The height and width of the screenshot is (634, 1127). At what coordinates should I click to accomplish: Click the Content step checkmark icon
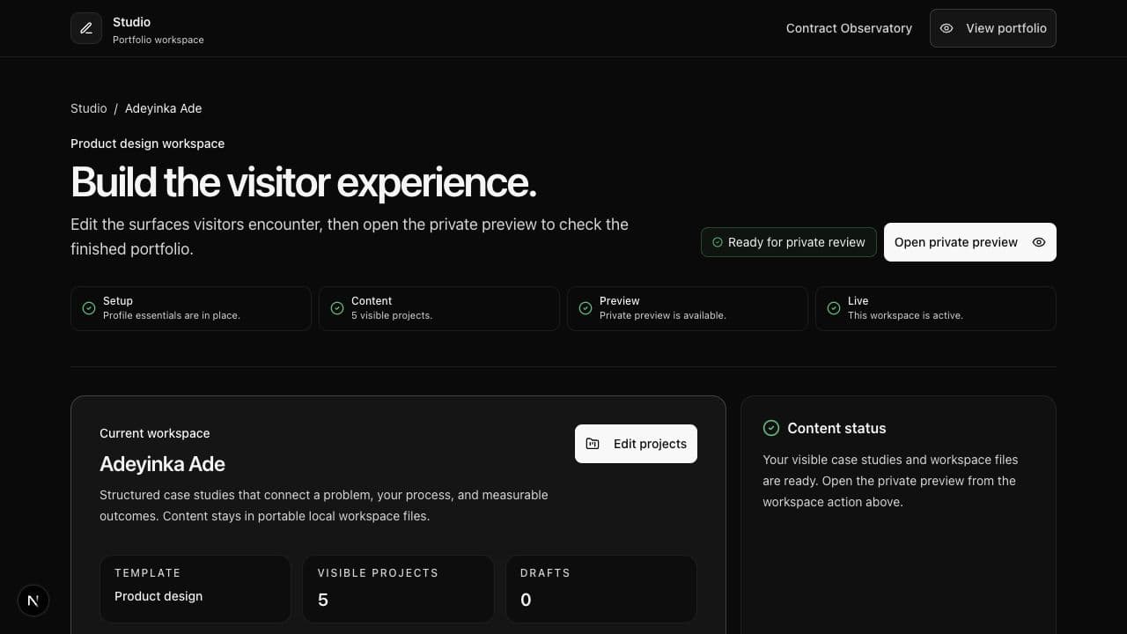click(x=337, y=308)
